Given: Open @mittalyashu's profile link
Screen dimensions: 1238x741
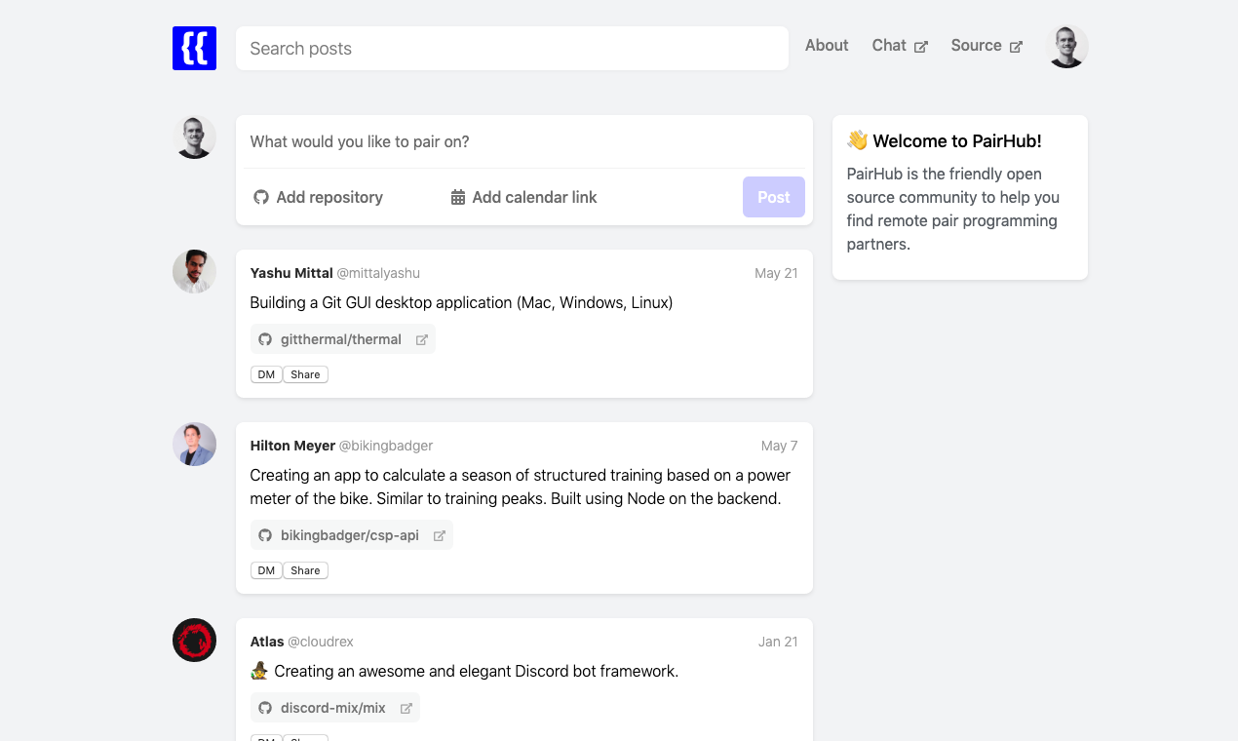Looking at the screenshot, I should click(378, 273).
